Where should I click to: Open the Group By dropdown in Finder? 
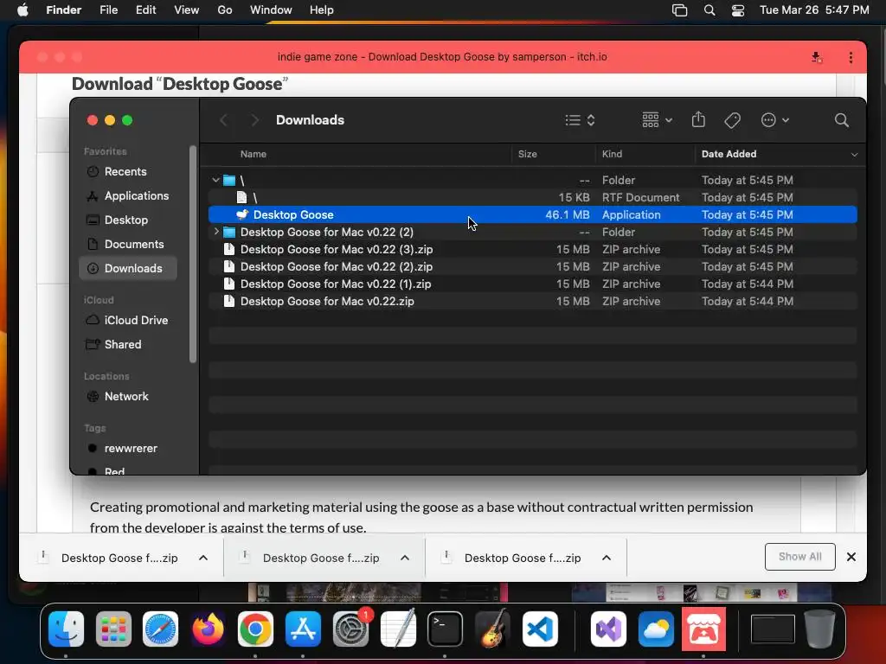pyautogui.click(x=657, y=120)
